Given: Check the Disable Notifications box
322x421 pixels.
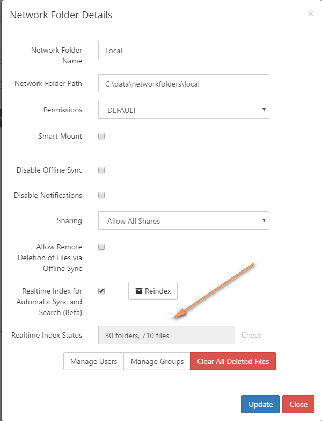Looking at the screenshot, I should (101, 195).
